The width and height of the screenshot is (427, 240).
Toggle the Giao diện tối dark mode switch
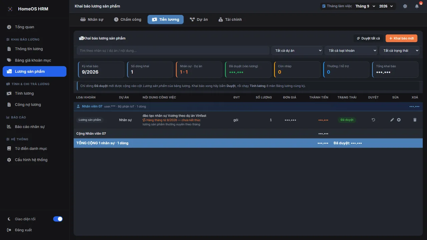58,219
